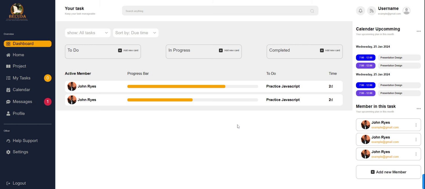Expand the show All tasks dropdown
The width and height of the screenshot is (425, 189).
pyautogui.click(x=88, y=33)
